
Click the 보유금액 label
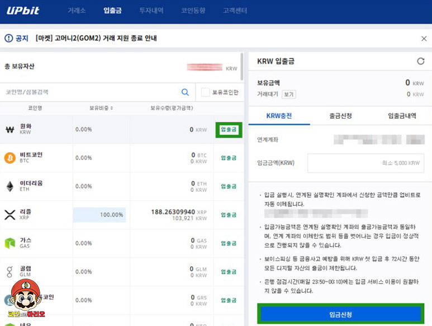268,83
